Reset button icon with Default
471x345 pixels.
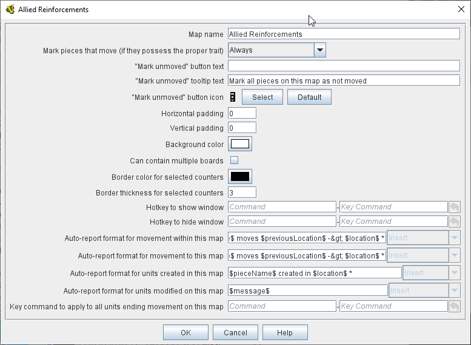coord(309,97)
